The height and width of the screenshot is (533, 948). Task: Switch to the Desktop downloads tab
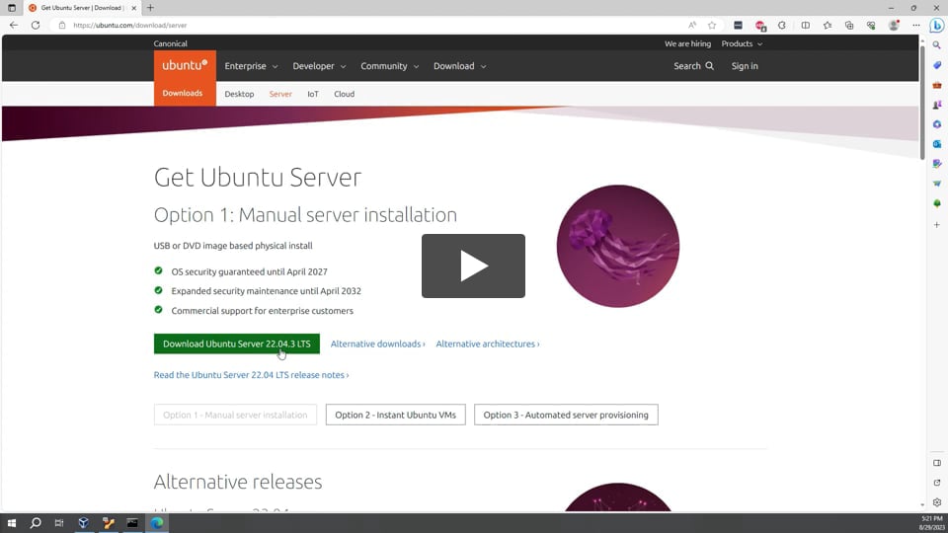click(x=239, y=94)
